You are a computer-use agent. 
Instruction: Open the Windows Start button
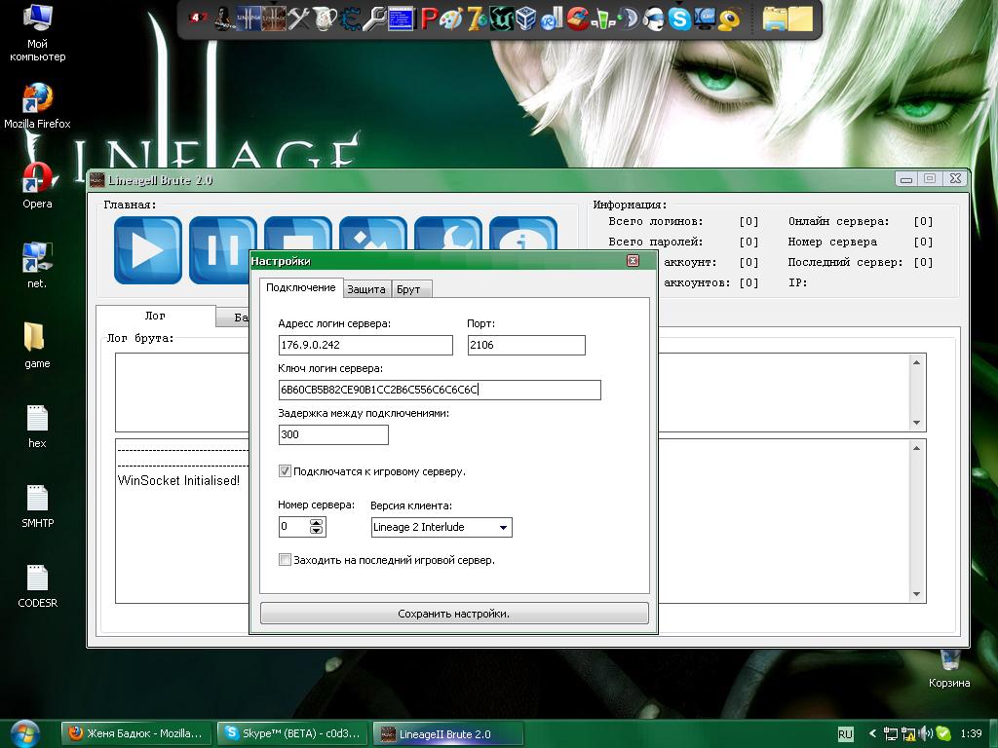(x=24, y=733)
